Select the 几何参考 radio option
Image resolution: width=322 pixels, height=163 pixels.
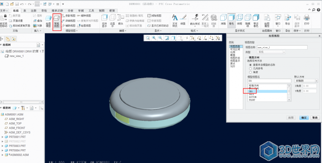click(x=250, y=68)
